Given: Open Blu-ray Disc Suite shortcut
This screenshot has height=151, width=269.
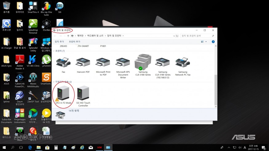Looking at the screenshot, I should [x=46, y=9].
